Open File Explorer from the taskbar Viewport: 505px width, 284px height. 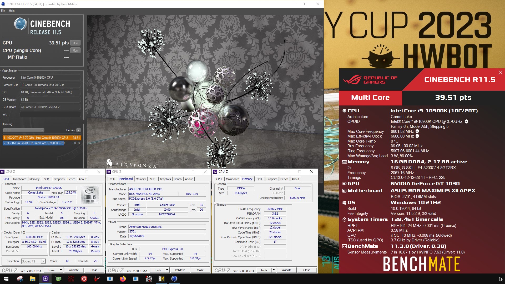[33, 279]
